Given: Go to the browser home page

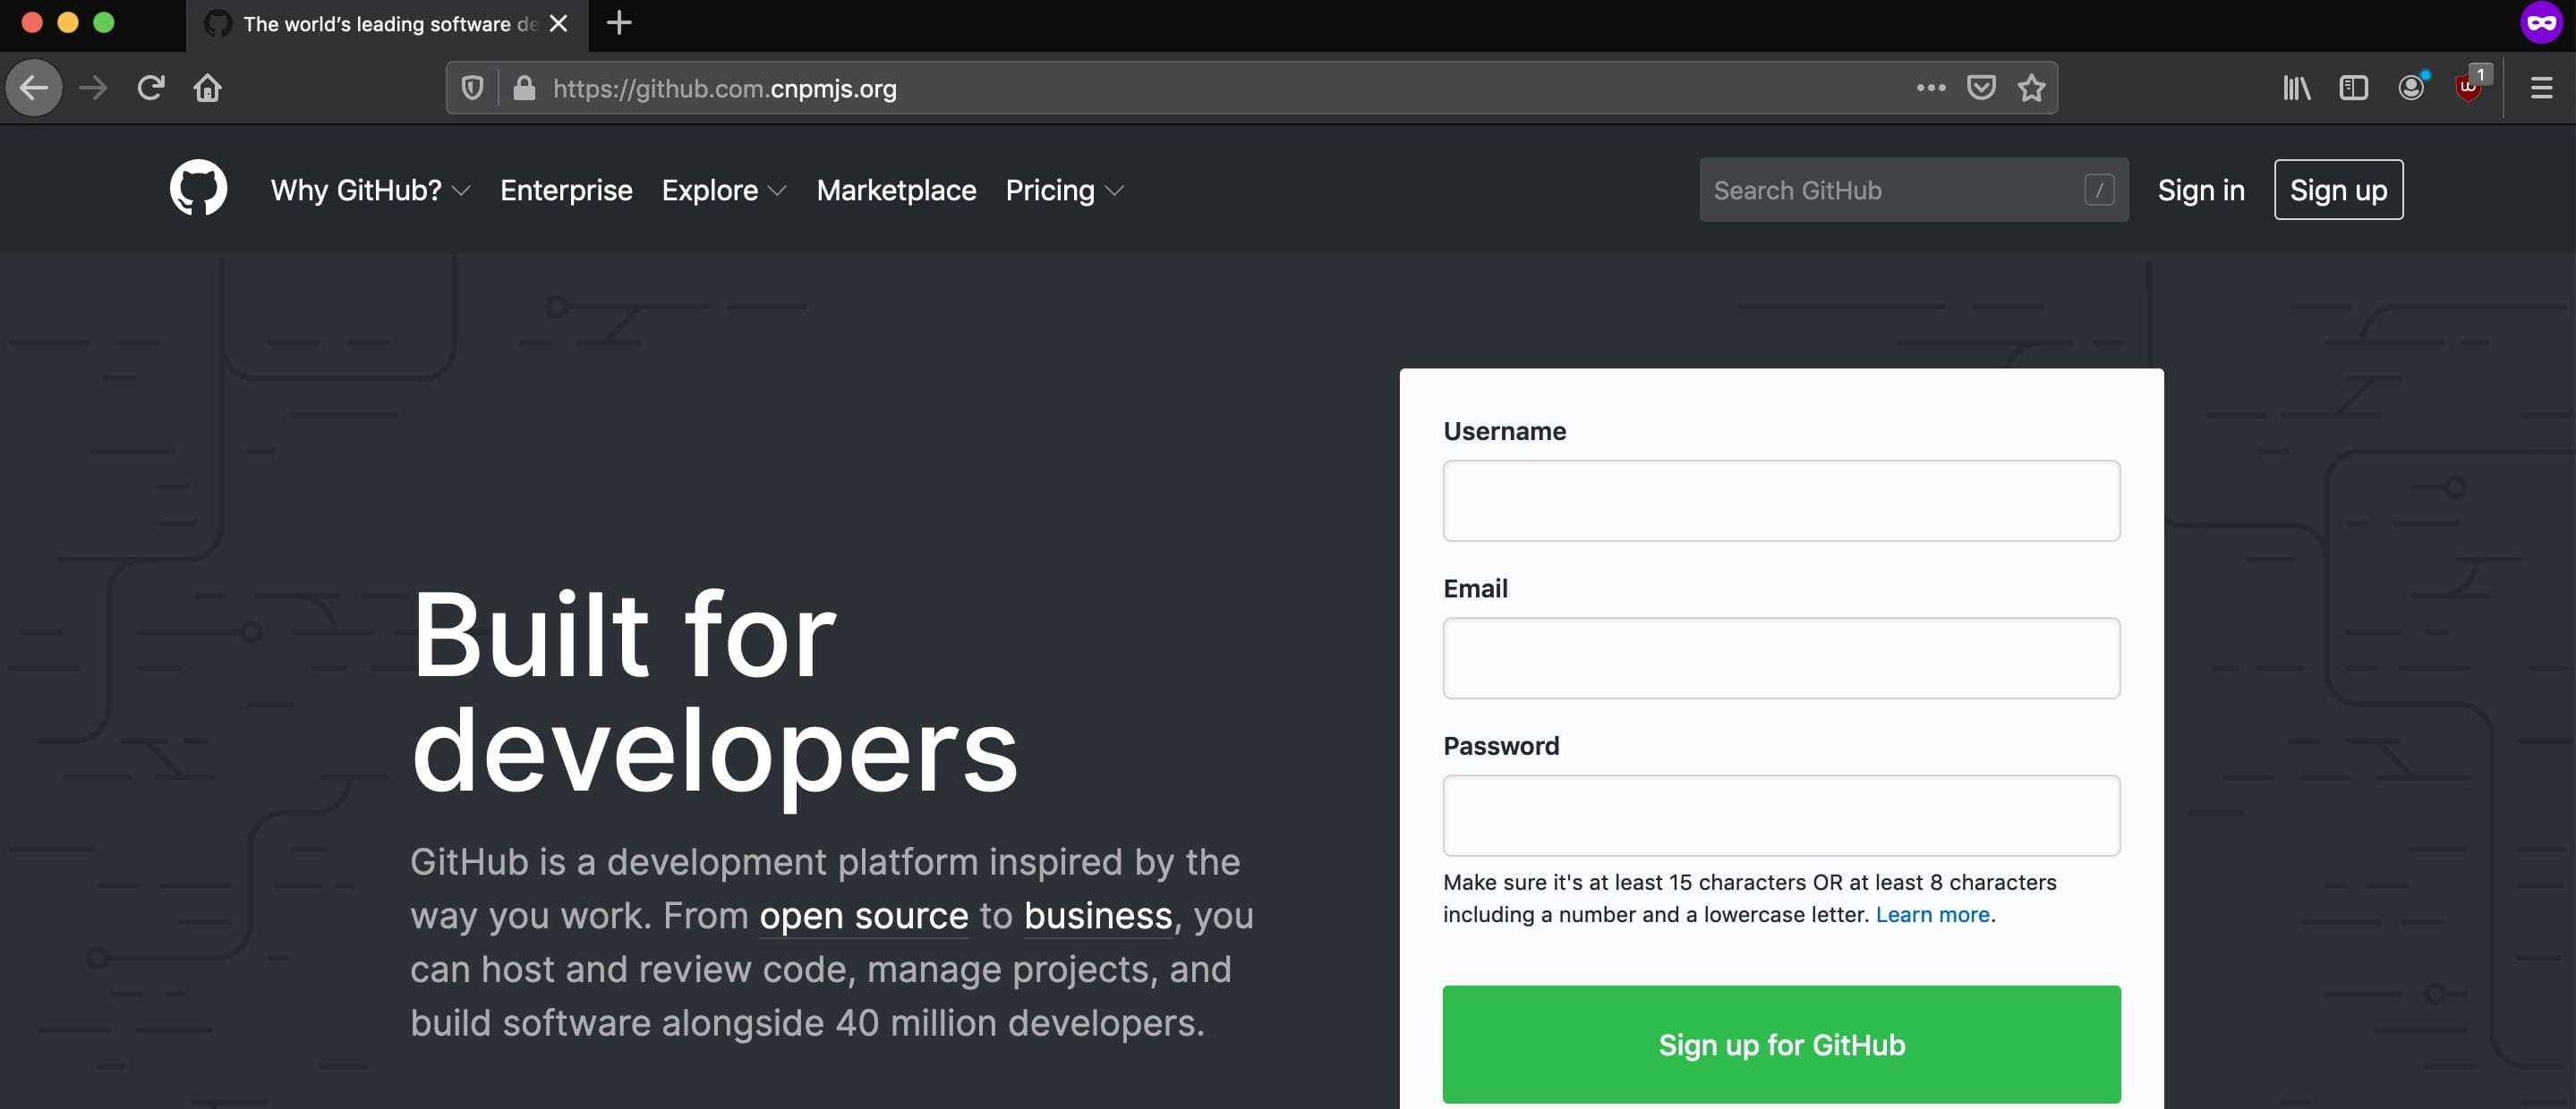Looking at the screenshot, I should pos(208,88).
